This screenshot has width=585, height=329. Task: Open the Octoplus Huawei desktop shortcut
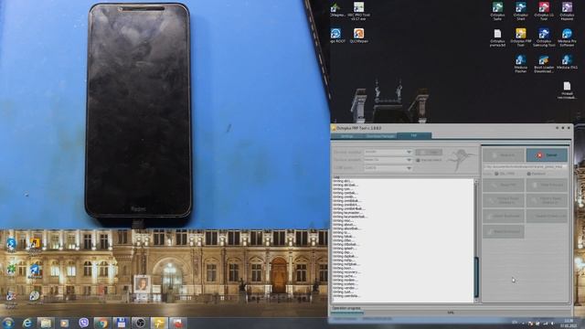coord(567,11)
